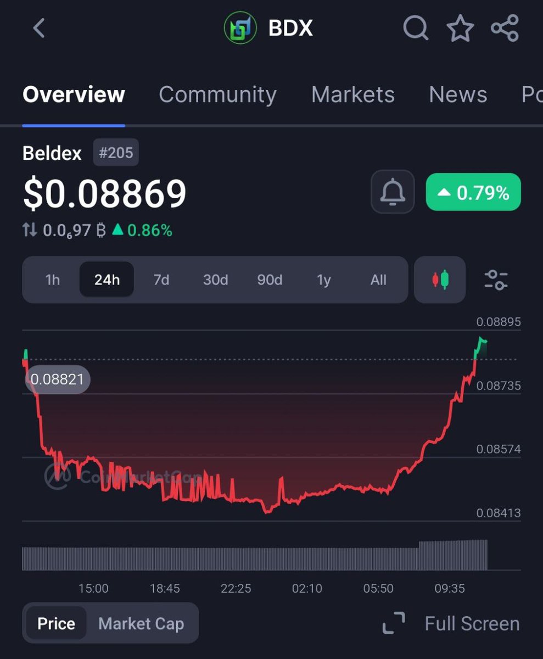Viewport: 543px width, 659px height.
Task: Tap the Full Screen label
Action: coord(472,623)
